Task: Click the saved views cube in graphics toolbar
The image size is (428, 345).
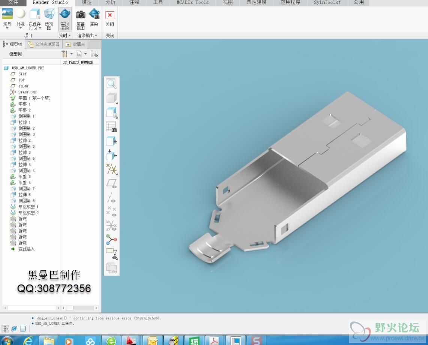Action: (111, 112)
